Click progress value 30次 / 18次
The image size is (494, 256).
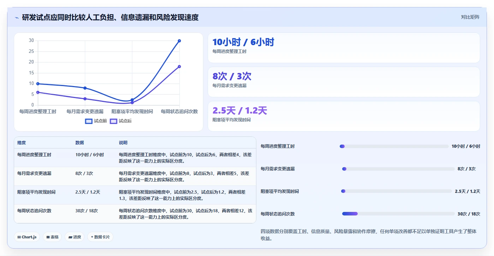(x=469, y=214)
